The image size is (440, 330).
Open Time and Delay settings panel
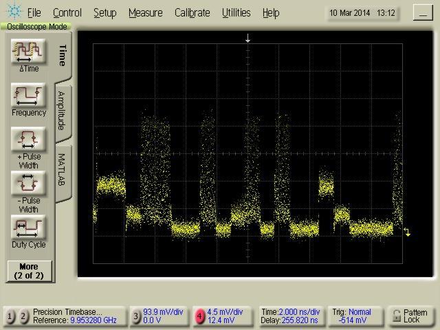290,316
